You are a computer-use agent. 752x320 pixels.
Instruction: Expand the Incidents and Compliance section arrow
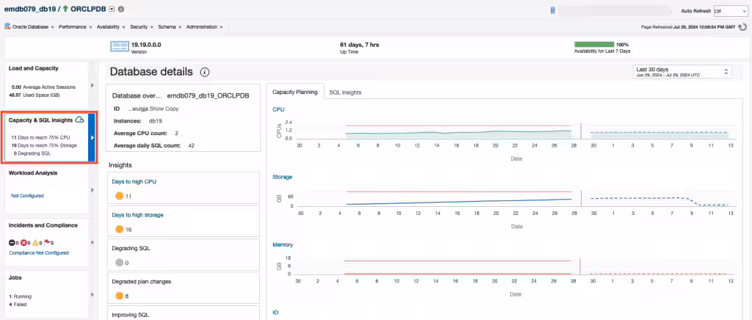[x=93, y=242]
